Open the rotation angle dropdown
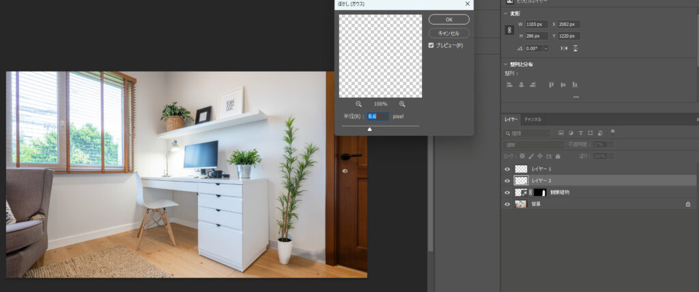This screenshot has width=699, height=292. 546,48
